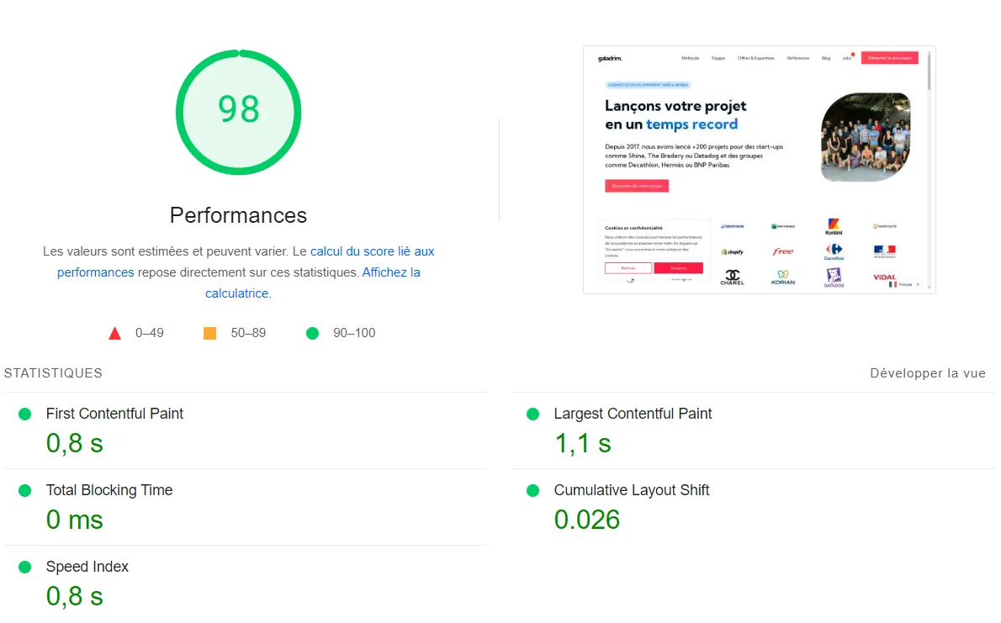Click the green circle 90–100 legend icon
1001x623 pixels.
point(313,333)
